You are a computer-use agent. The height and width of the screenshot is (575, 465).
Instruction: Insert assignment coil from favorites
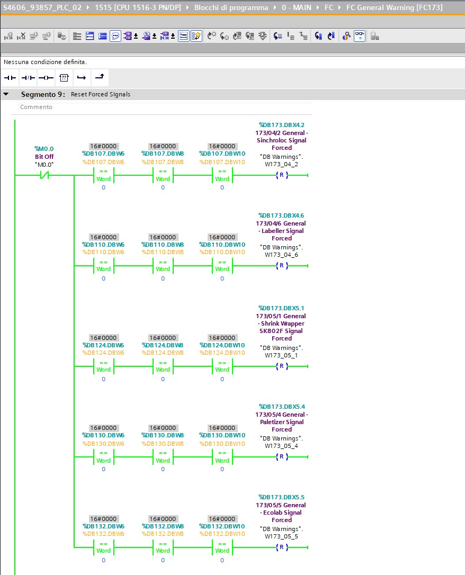point(46,78)
